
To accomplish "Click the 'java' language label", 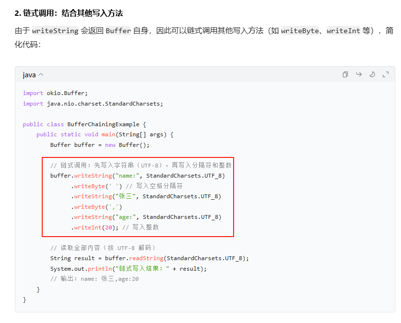I will click(x=29, y=75).
